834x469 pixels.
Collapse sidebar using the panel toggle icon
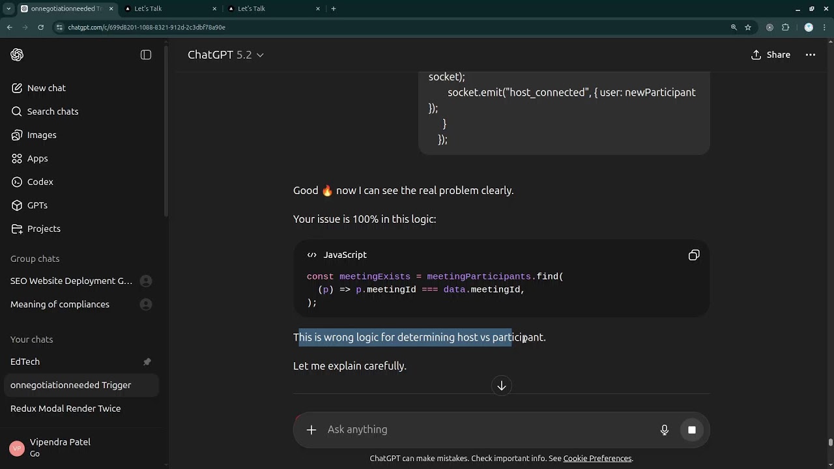pos(146,55)
